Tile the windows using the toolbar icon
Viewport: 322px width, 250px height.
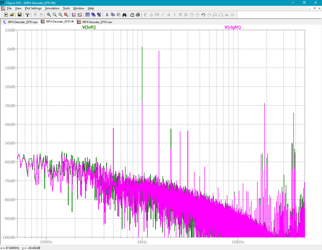(x=87, y=15)
